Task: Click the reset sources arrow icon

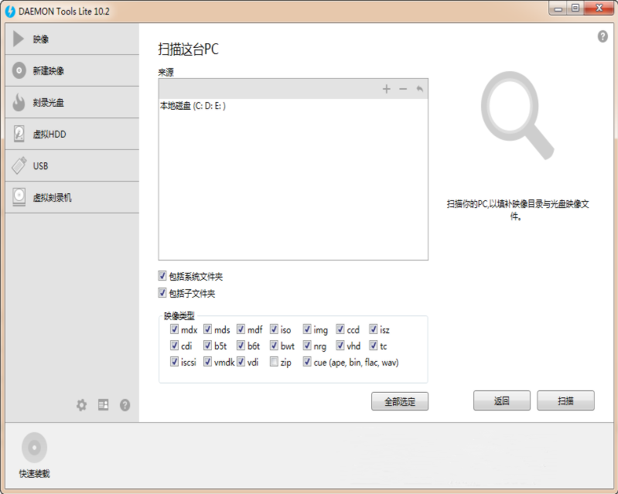Action: click(x=420, y=89)
